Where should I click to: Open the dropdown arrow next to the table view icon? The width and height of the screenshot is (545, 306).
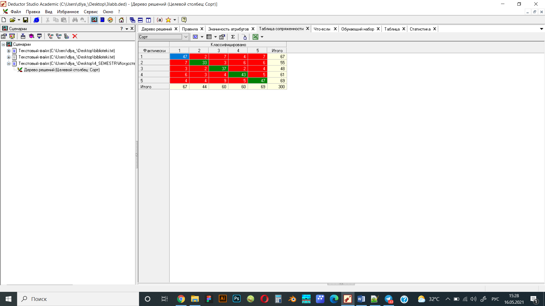pyautogui.click(x=215, y=37)
